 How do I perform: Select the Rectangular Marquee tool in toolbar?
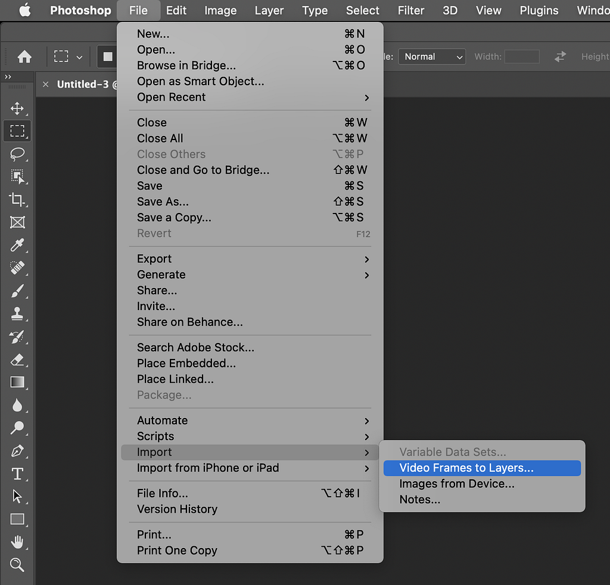point(17,131)
